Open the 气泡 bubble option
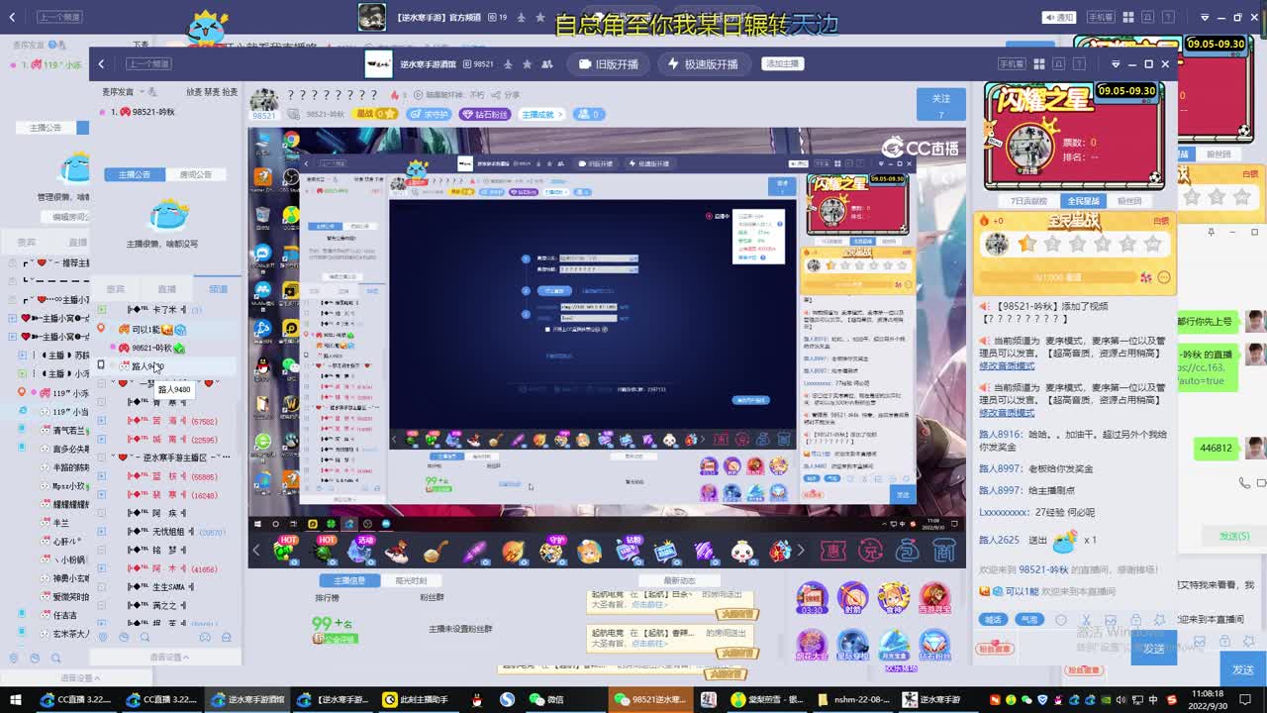Viewport: 1267px width, 713px height. coord(1029,620)
